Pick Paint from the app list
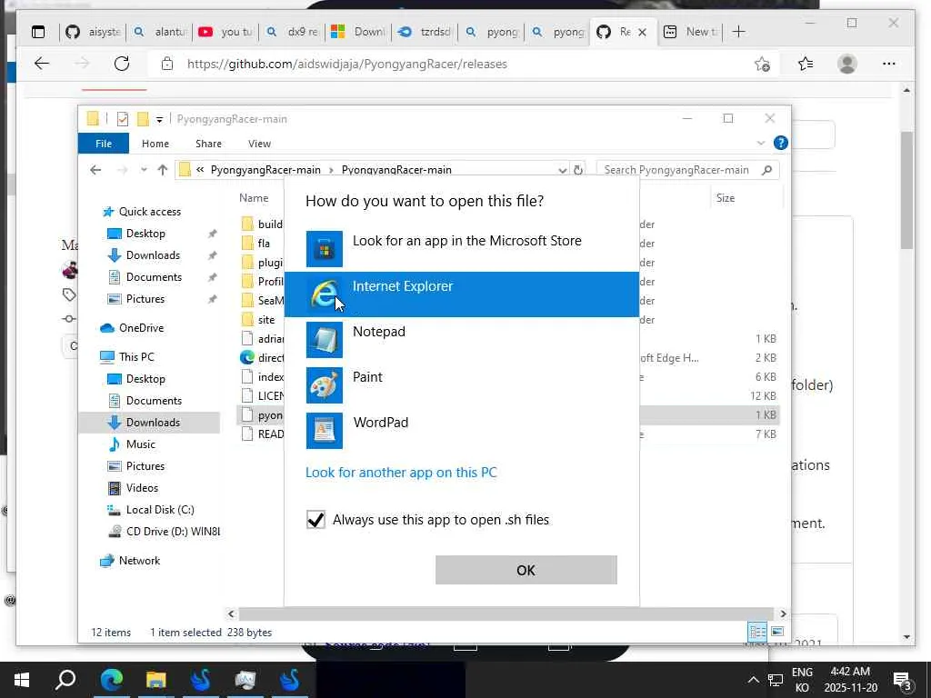This screenshot has height=698, width=931. point(461,385)
